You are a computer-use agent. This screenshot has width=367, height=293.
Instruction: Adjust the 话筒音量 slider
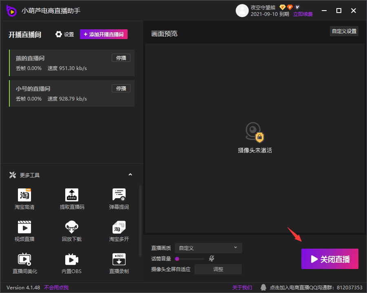point(190,258)
